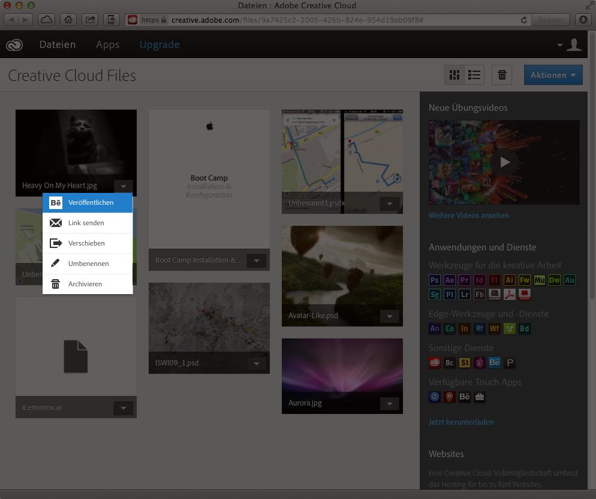This screenshot has width=596, height=499.
Task: Expand the iLemonov.ai dropdown arrow
Action: click(x=123, y=408)
